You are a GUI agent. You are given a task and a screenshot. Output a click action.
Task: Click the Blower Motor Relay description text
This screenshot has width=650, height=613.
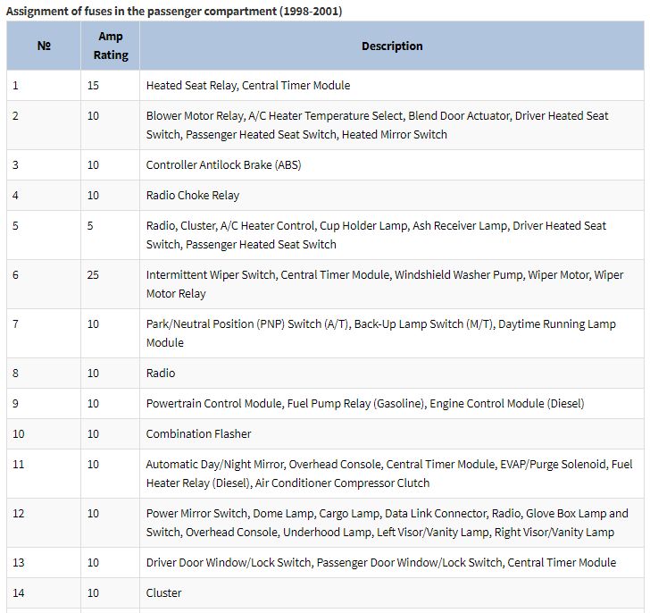(377, 125)
